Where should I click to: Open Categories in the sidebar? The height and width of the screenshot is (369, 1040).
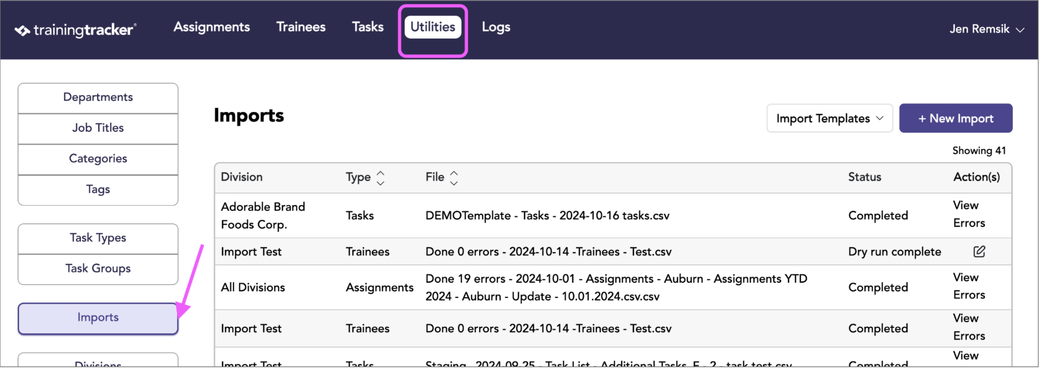point(98,159)
